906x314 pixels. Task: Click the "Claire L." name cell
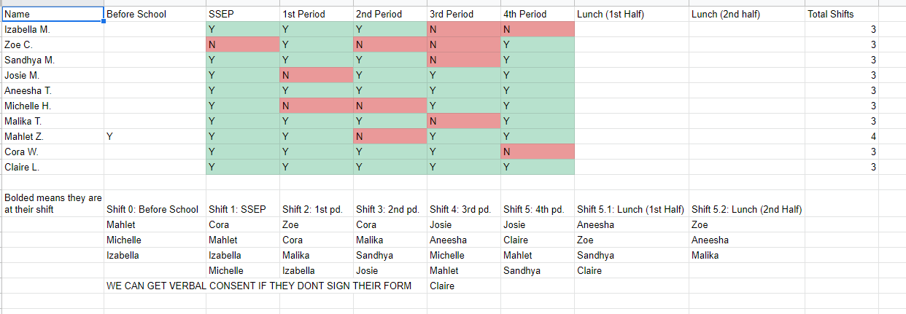[x=52, y=167]
